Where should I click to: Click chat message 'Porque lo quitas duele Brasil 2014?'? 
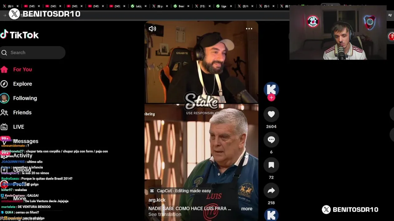tap(47, 179)
